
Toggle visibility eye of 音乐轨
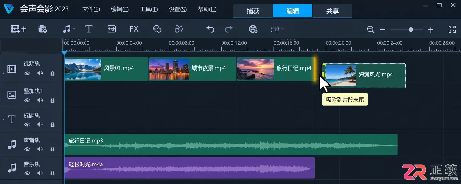[x=28, y=173]
